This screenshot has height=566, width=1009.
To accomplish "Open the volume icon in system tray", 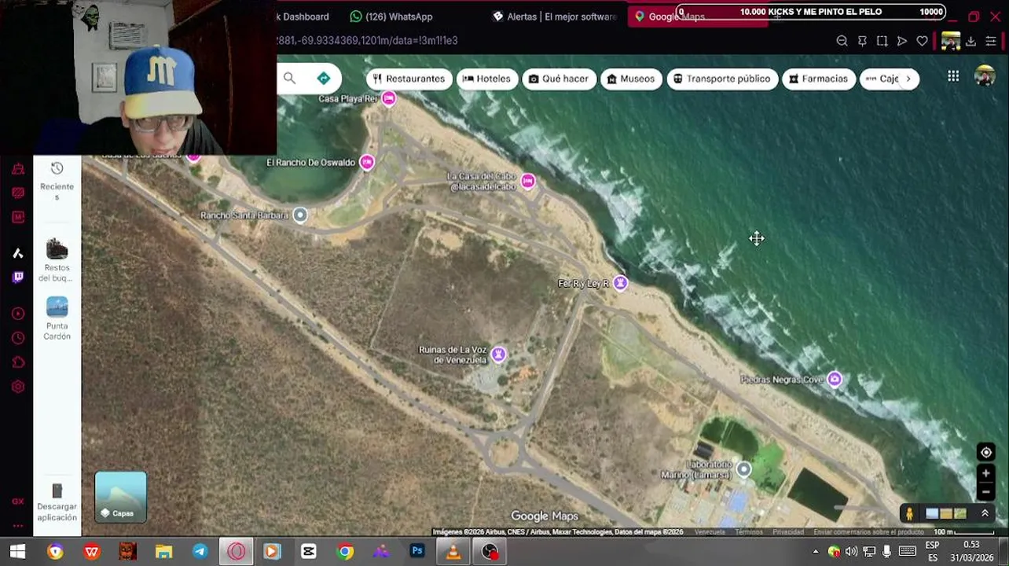I will [x=851, y=552].
